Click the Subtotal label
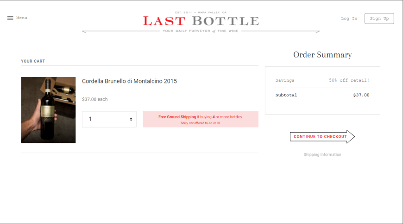 [286, 95]
